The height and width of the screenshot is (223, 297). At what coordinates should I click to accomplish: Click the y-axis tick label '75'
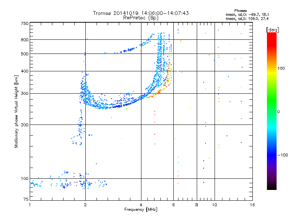(26, 199)
